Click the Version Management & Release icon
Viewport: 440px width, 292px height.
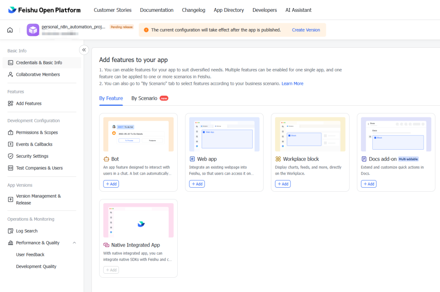pyautogui.click(x=11, y=199)
